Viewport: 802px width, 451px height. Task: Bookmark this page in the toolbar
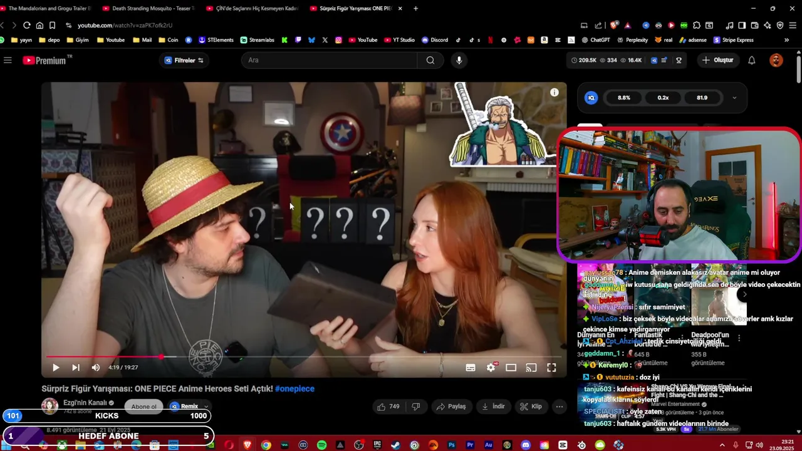pyautogui.click(x=52, y=25)
